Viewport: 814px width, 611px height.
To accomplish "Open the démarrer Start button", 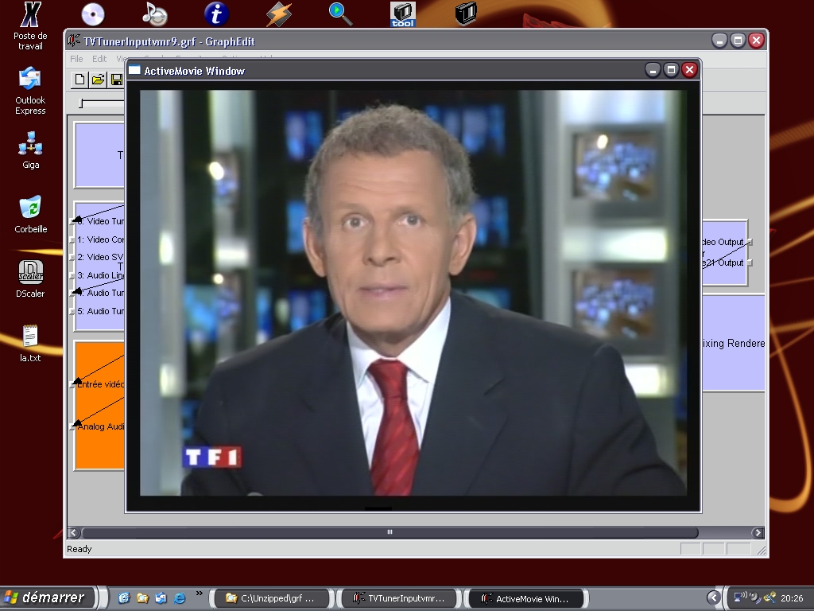I will click(x=48, y=598).
